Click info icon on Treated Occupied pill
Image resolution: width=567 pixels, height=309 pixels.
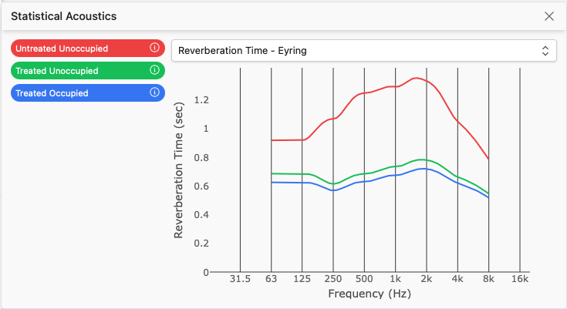[x=154, y=92]
